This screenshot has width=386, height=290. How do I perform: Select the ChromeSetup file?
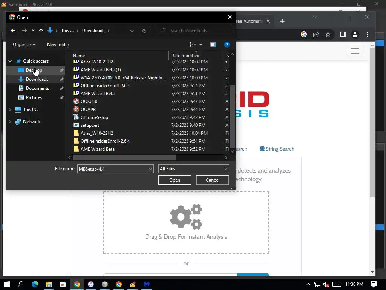pyautogui.click(x=94, y=117)
